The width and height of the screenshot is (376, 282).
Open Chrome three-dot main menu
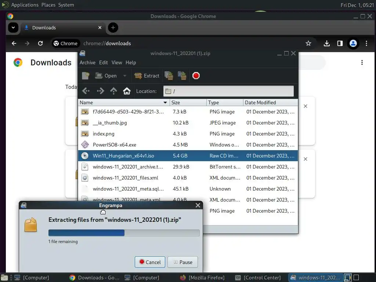pos(366,43)
